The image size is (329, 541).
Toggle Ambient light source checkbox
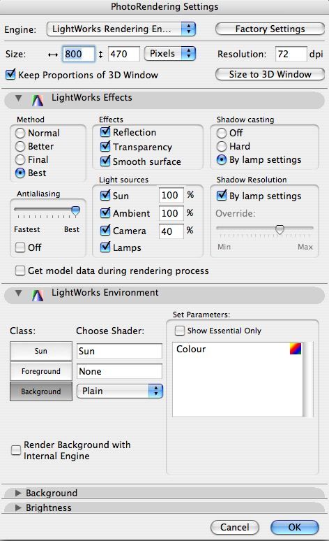(105, 213)
